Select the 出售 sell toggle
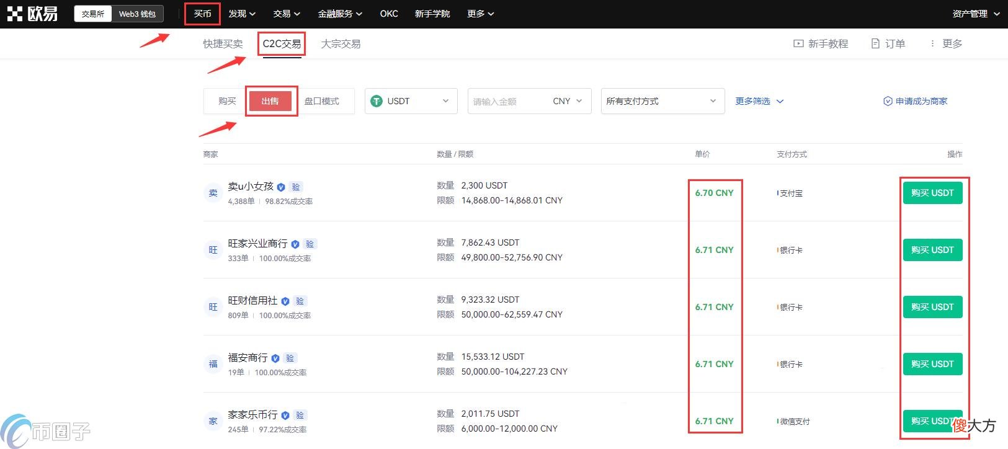The width and height of the screenshot is (1008, 449). pyautogui.click(x=270, y=101)
